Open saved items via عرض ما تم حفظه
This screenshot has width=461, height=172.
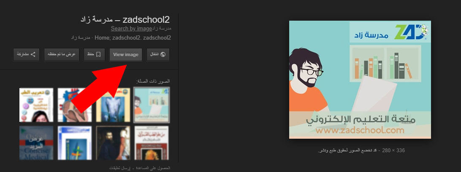[62, 55]
